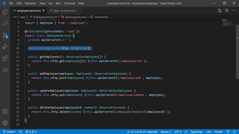Open changes compare icon in editor toolbar
Viewport: 239px width, 134px height.
(220, 10)
